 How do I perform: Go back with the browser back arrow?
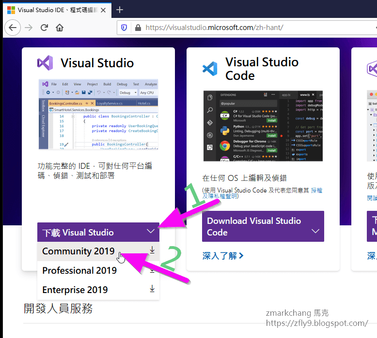(x=13, y=28)
